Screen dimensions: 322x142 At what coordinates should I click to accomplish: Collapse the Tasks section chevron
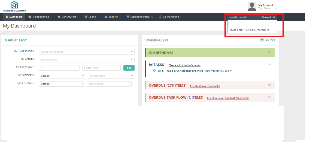coord(270,64)
